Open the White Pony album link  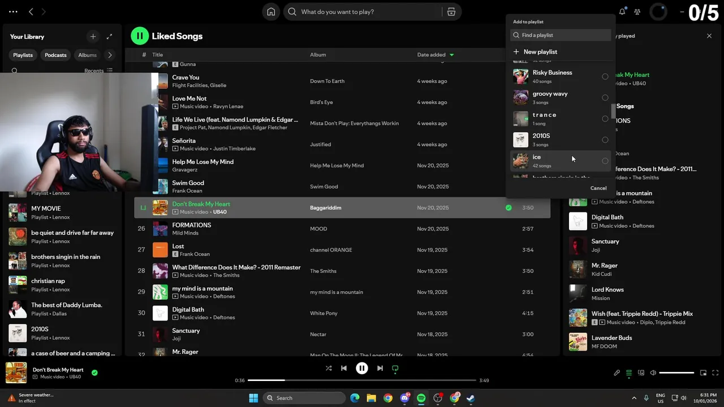pyautogui.click(x=324, y=313)
